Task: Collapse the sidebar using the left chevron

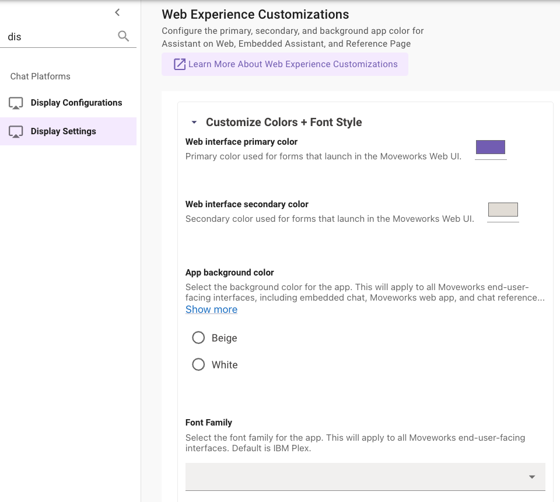Action: pos(117,12)
